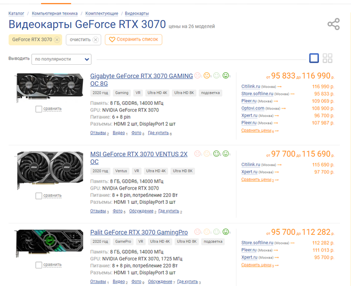Go to Xpert.ru offer at 96 700 р.
The width and height of the screenshot is (351, 286).
click(249, 115)
